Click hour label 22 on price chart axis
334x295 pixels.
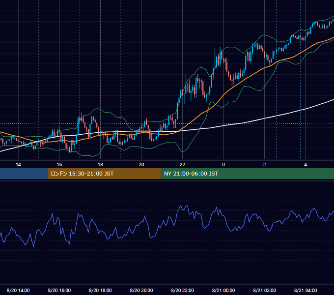[182, 165]
